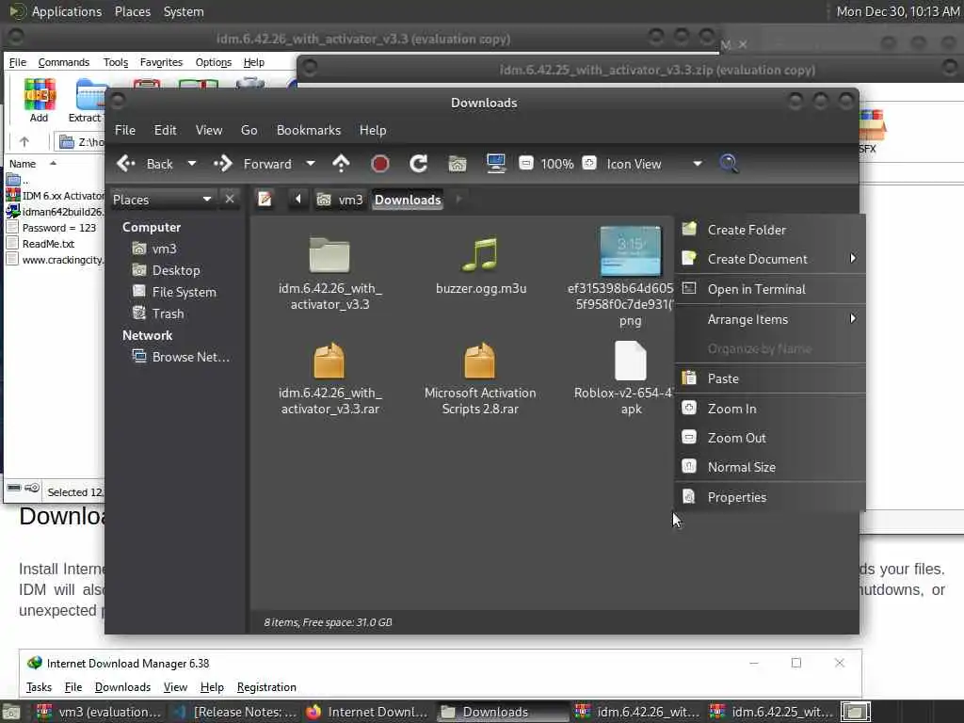Viewport: 964px width, 723px height.
Task: Open Favorites menu in WinRAR window
Action: click(x=161, y=62)
